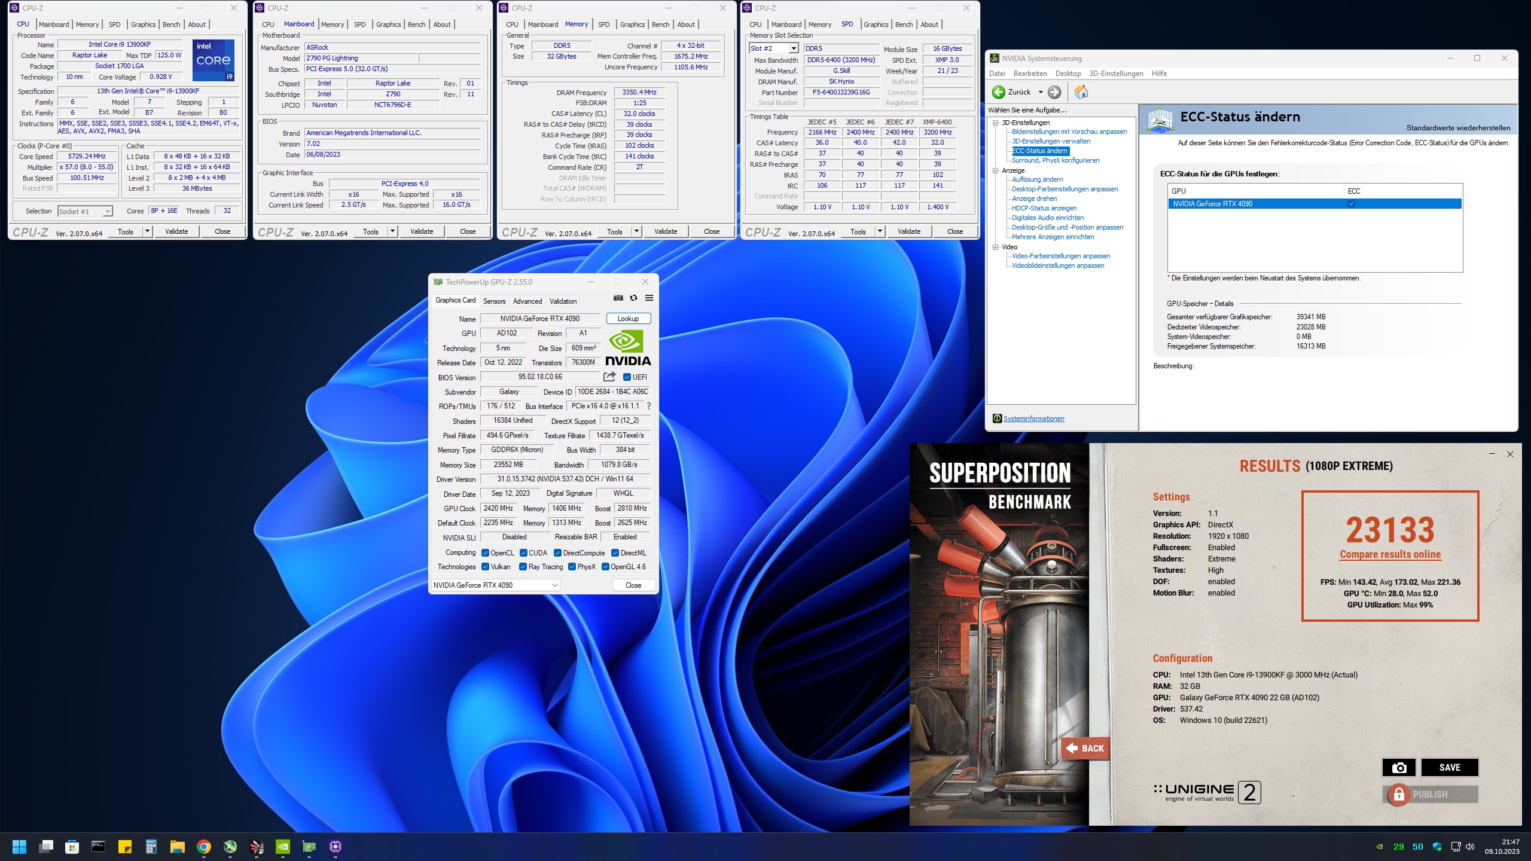Open the Socket #1 selection dropdown
The width and height of the screenshot is (1531, 861).
107,211
